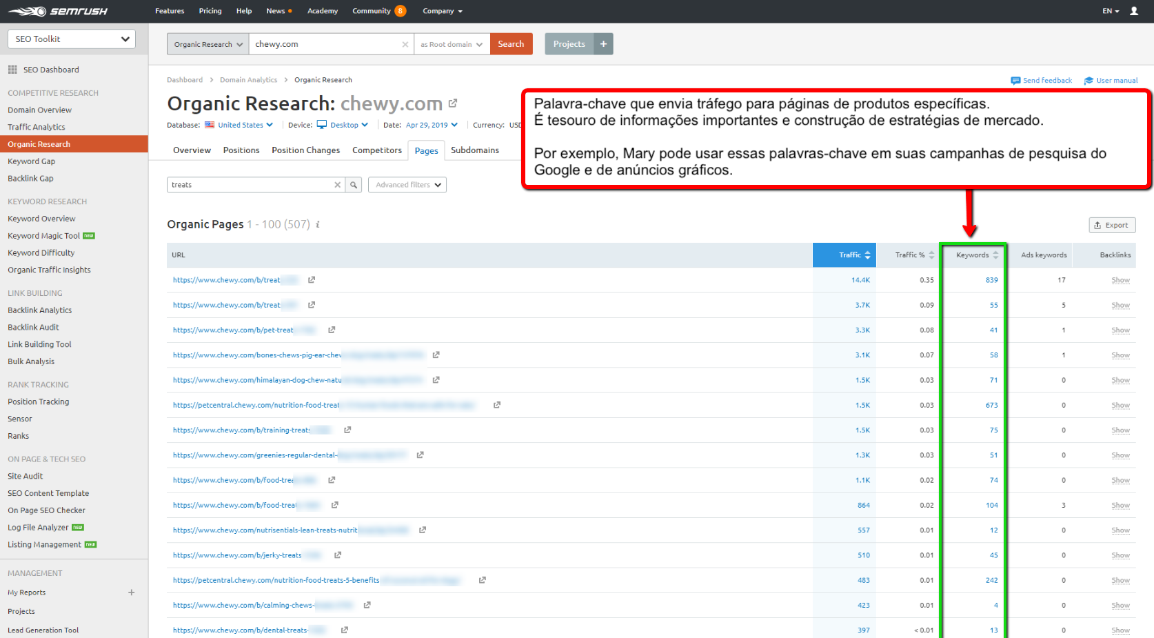This screenshot has height=638, width=1154.
Task: Open Dashboard breadcrumb link
Action: click(x=185, y=80)
